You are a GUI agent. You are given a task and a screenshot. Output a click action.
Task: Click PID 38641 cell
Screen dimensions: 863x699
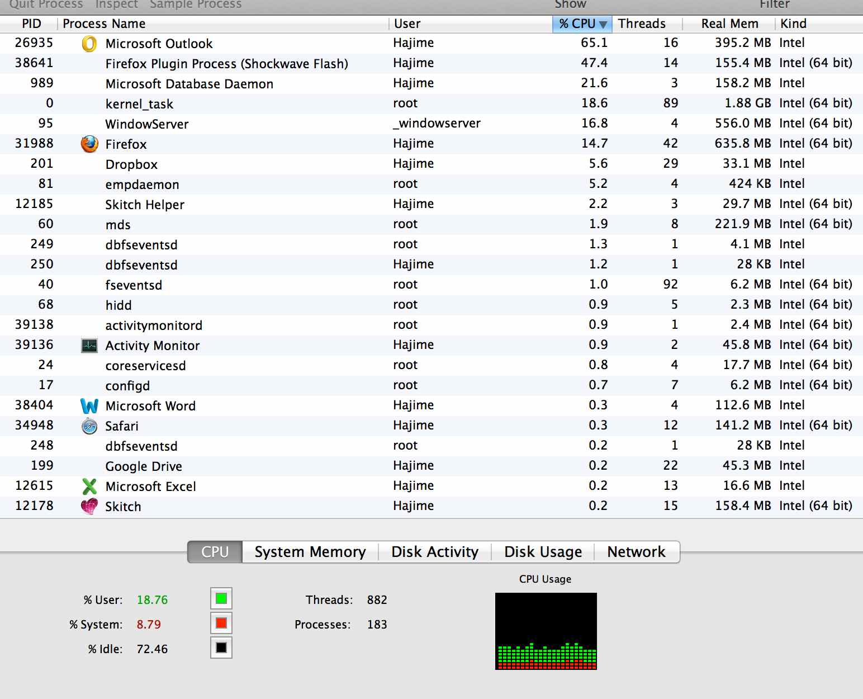point(34,63)
